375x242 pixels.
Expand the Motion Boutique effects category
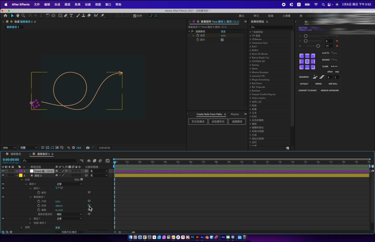[250, 72]
